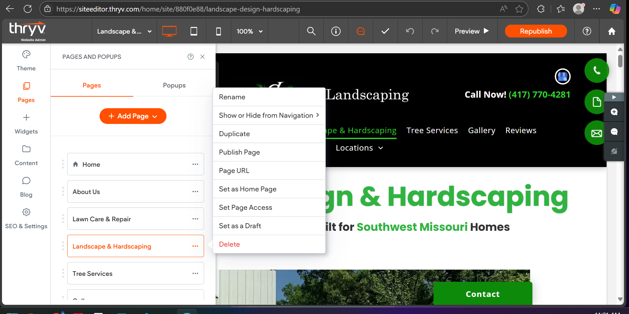The width and height of the screenshot is (629, 314).
Task: Open the comments icon in toolbar
Action: click(x=361, y=31)
